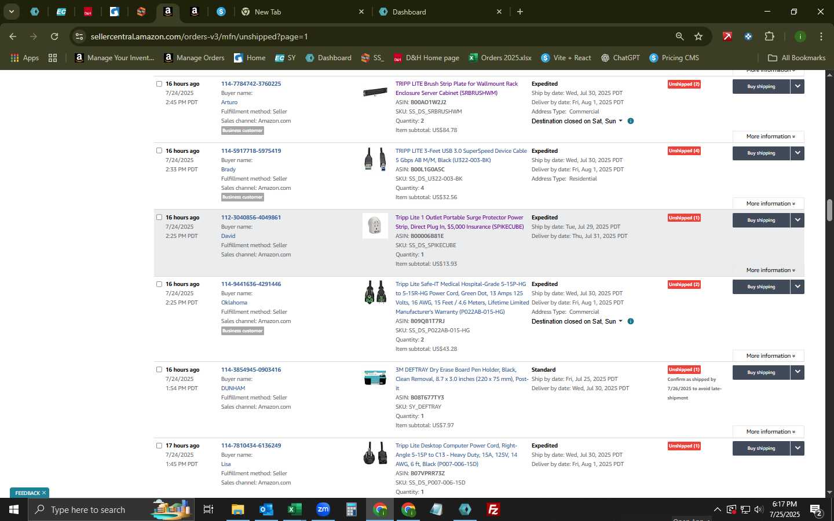Click the Spikecube surge protector thumbnail
The width and height of the screenshot is (834, 521).
pyautogui.click(x=375, y=226)
